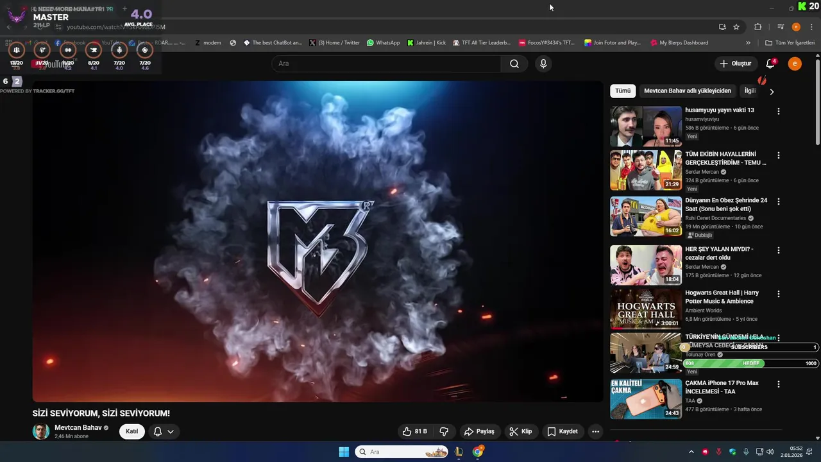Open Chrome extensions puzzle icon

point(758,27)
